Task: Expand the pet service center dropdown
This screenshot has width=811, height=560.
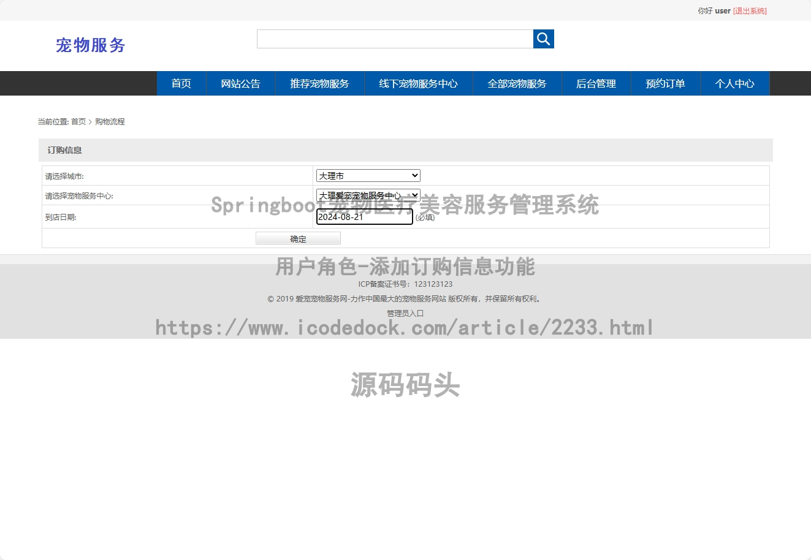Action: [368, 195]
